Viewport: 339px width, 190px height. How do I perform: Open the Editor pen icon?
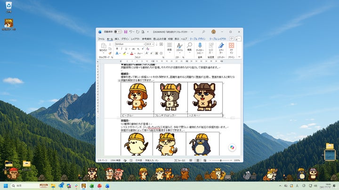[x=221, y=48]
